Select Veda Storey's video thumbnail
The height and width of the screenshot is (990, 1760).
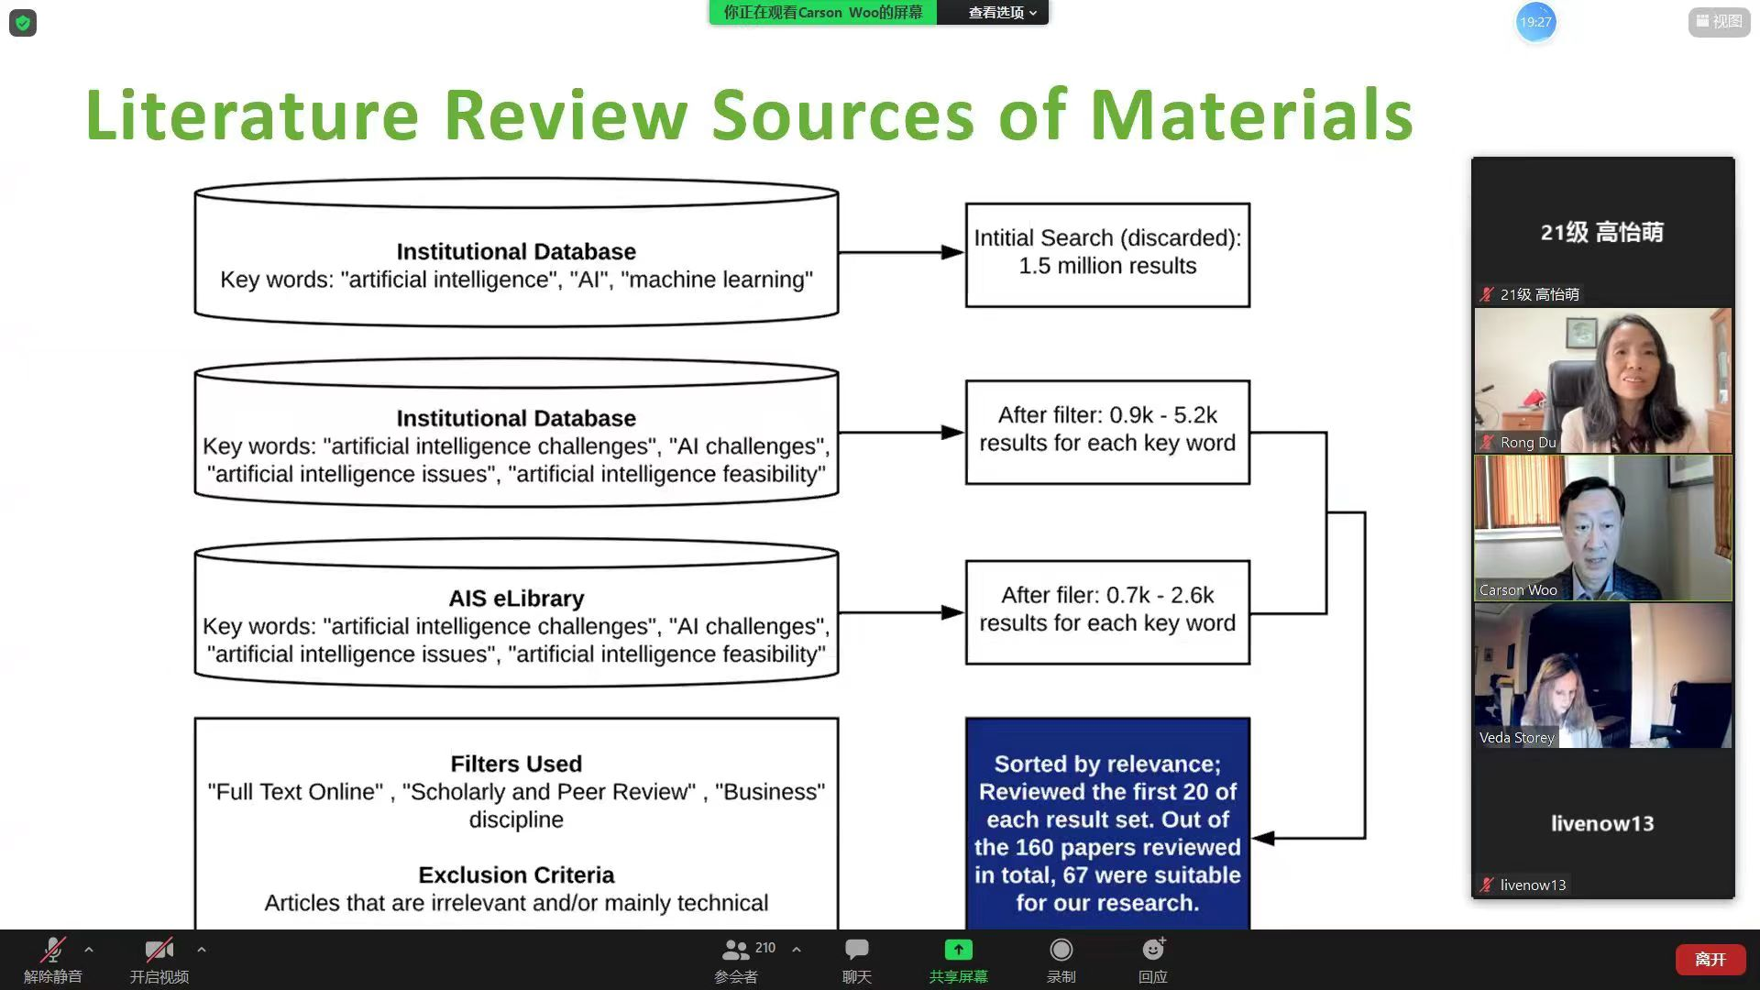click(1602, 676)
